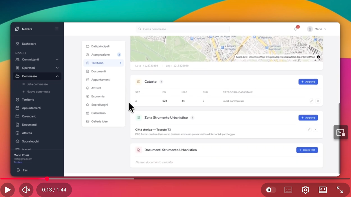The image size is (351, 197).
Task: Open Attività in the left sidebar
Action: (x=37, y=133)
